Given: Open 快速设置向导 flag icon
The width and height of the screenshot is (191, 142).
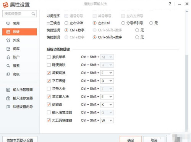Looking at the screenshot, I should (8, 107).
